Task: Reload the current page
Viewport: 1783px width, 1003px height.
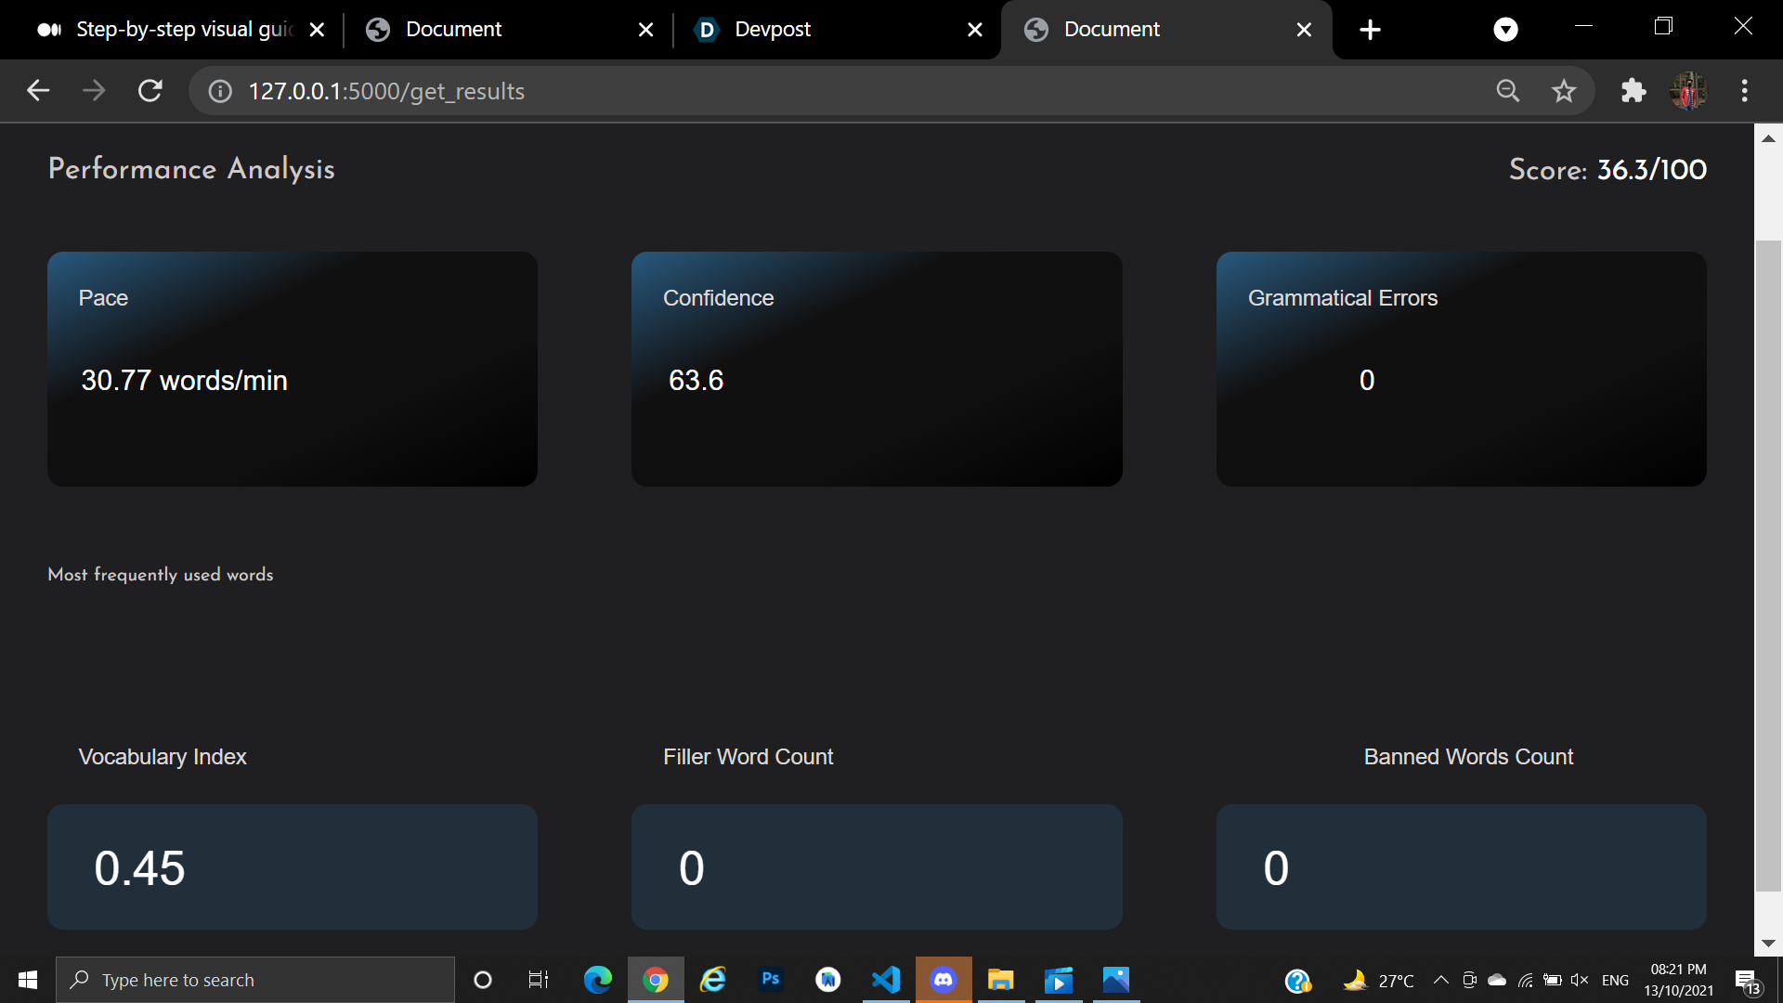Action: click(150, 91)
